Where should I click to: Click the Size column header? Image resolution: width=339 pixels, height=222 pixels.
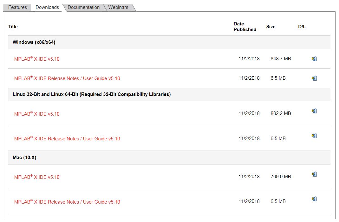(x=271, y=27)
